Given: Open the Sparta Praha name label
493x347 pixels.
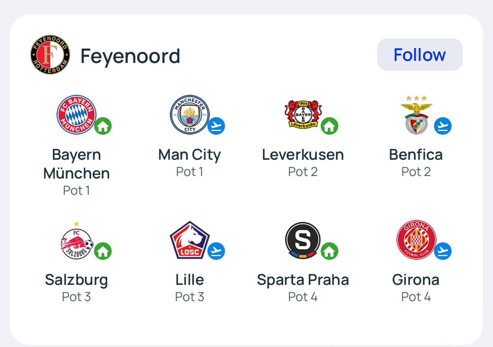Looking at the screenshot, I should coord(303,280).
